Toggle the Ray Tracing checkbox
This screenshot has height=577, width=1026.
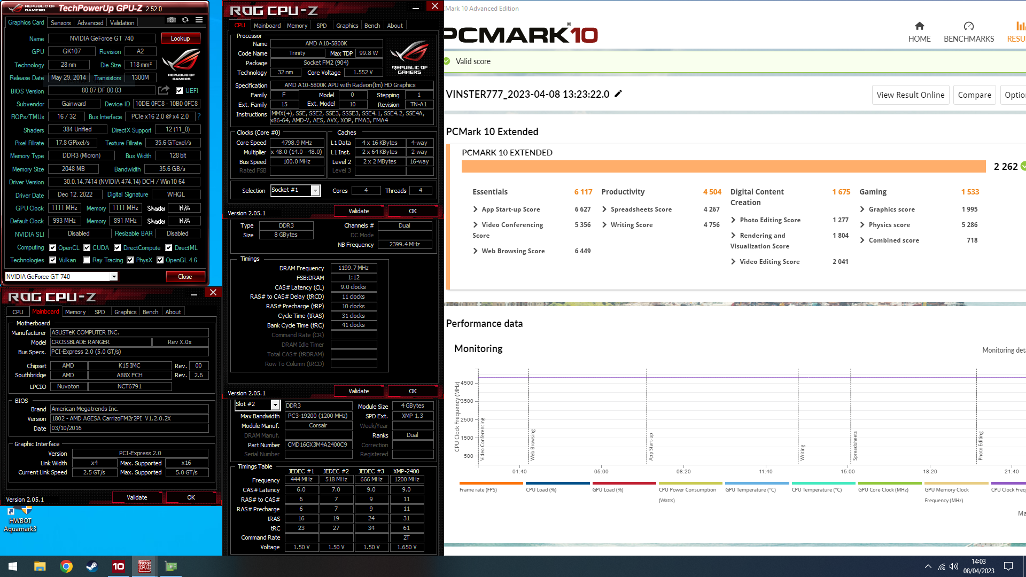87,260
